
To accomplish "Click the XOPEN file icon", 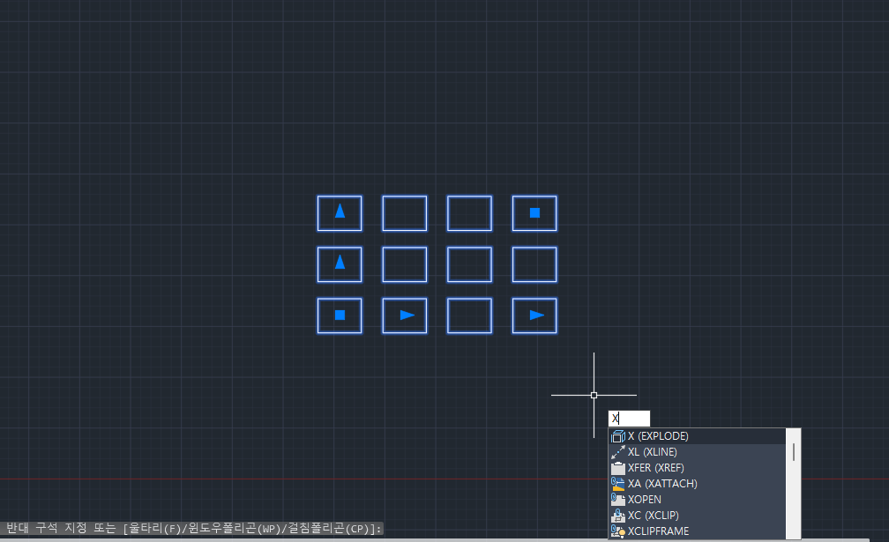I will [x=618, y=500].
